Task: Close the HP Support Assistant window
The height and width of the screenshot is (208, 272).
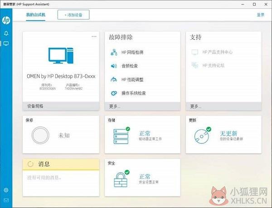Action: (266, 5)
